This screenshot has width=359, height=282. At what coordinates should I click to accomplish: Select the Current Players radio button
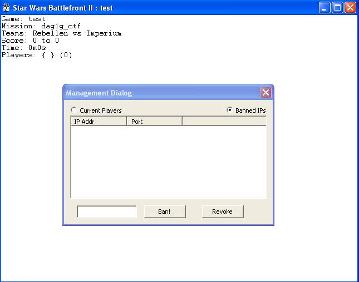coord(74,110)
